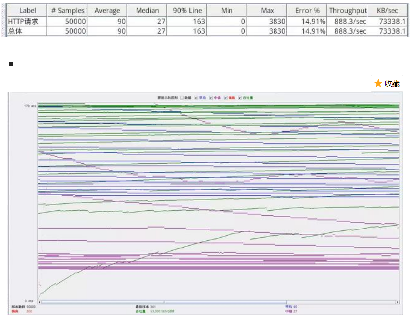
Task: Click the 最新样本 361 status text
Action: click(x=145, y=307)
